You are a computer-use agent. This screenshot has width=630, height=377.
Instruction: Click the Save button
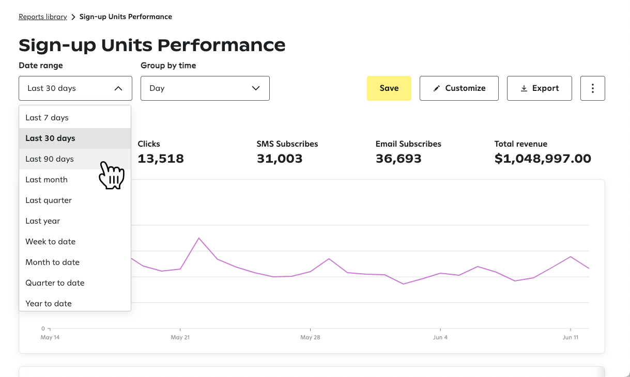click(x=389, y=88)
